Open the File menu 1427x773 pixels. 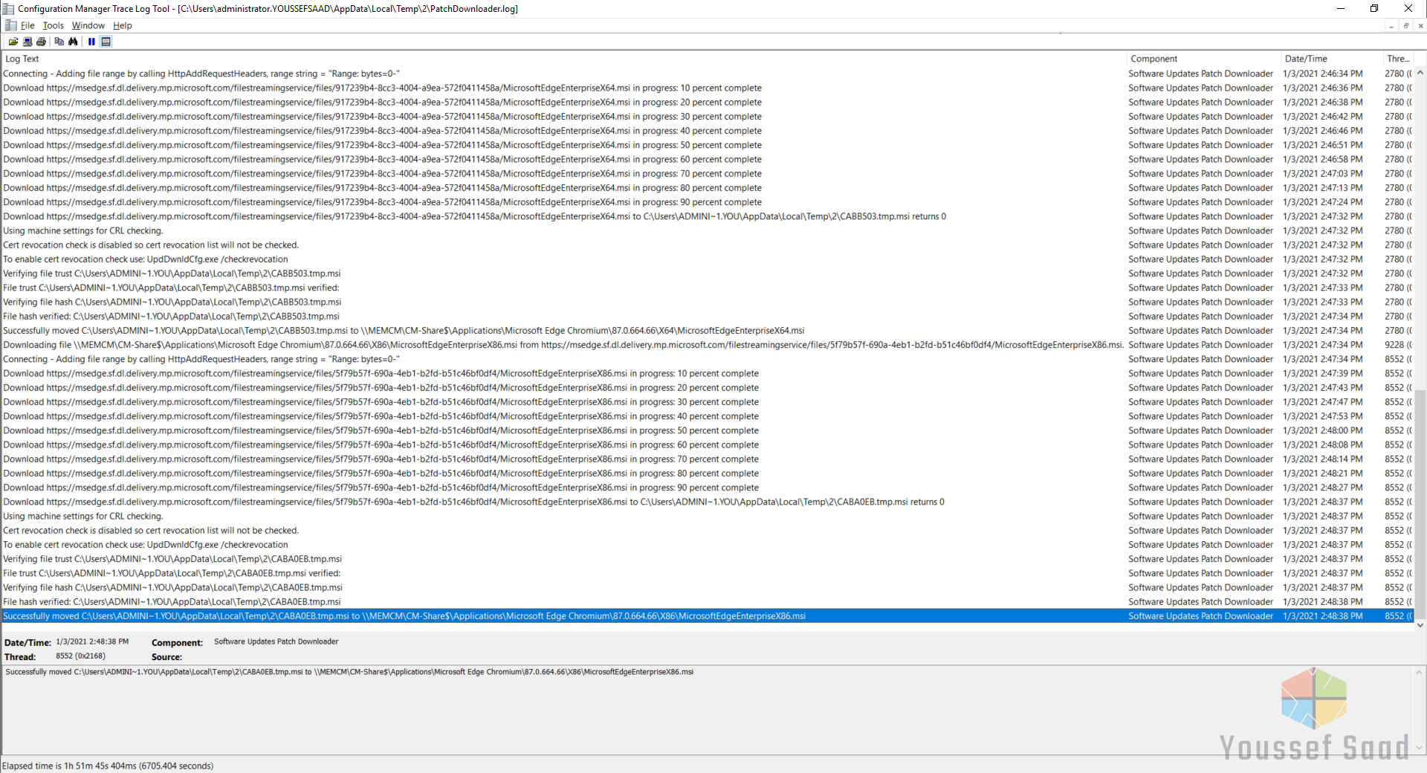click(x=27, y=25)
